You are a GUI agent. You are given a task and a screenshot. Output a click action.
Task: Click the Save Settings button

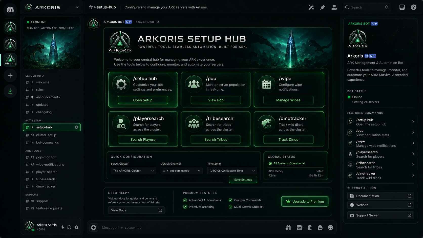[243, 180]
